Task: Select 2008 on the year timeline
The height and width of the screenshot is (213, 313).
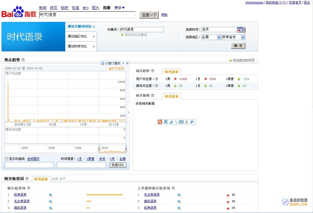Action: point(51,148)
